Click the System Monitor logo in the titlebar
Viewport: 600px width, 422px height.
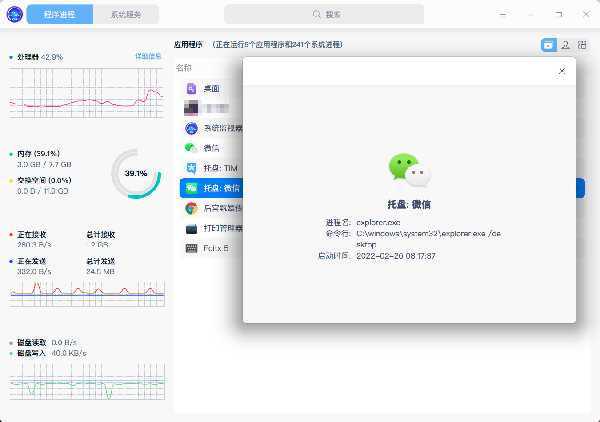coord(14,14)
